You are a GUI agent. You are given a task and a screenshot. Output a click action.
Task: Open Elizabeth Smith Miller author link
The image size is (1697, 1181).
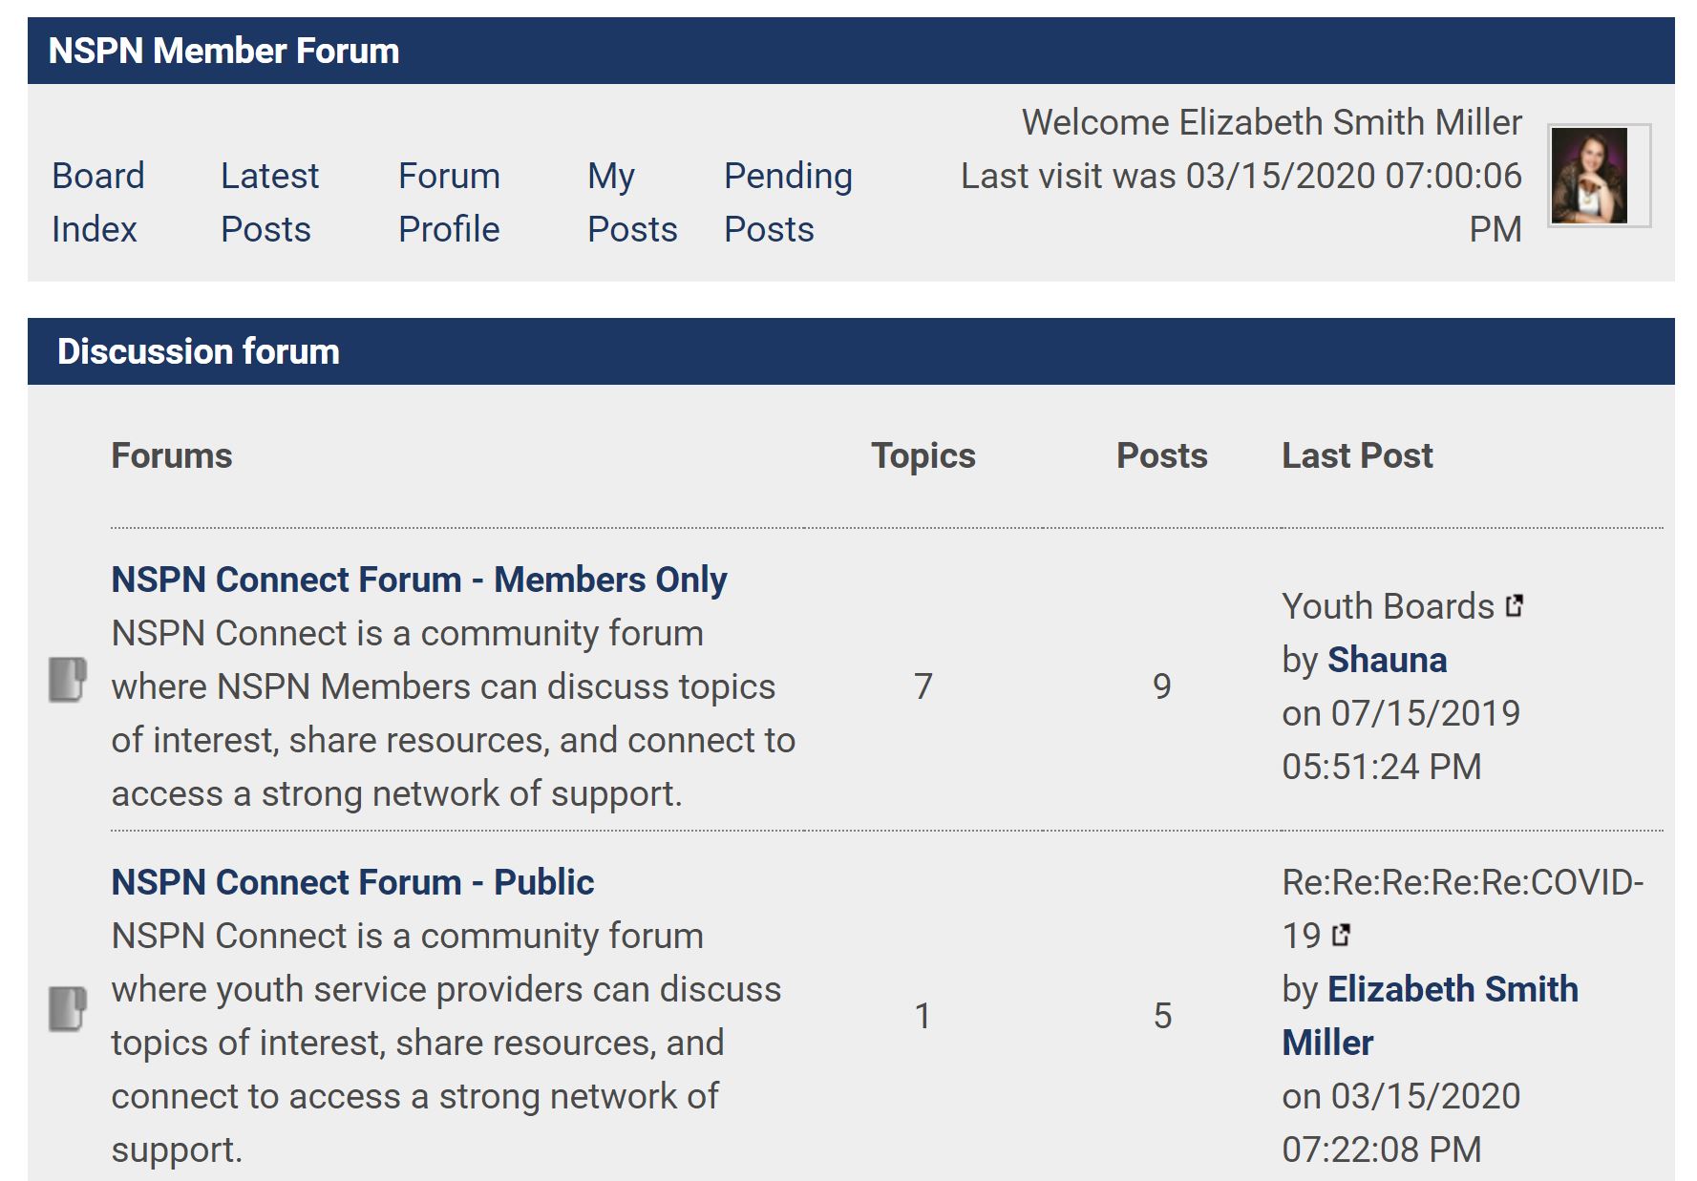click(x=1430, y=1016)
